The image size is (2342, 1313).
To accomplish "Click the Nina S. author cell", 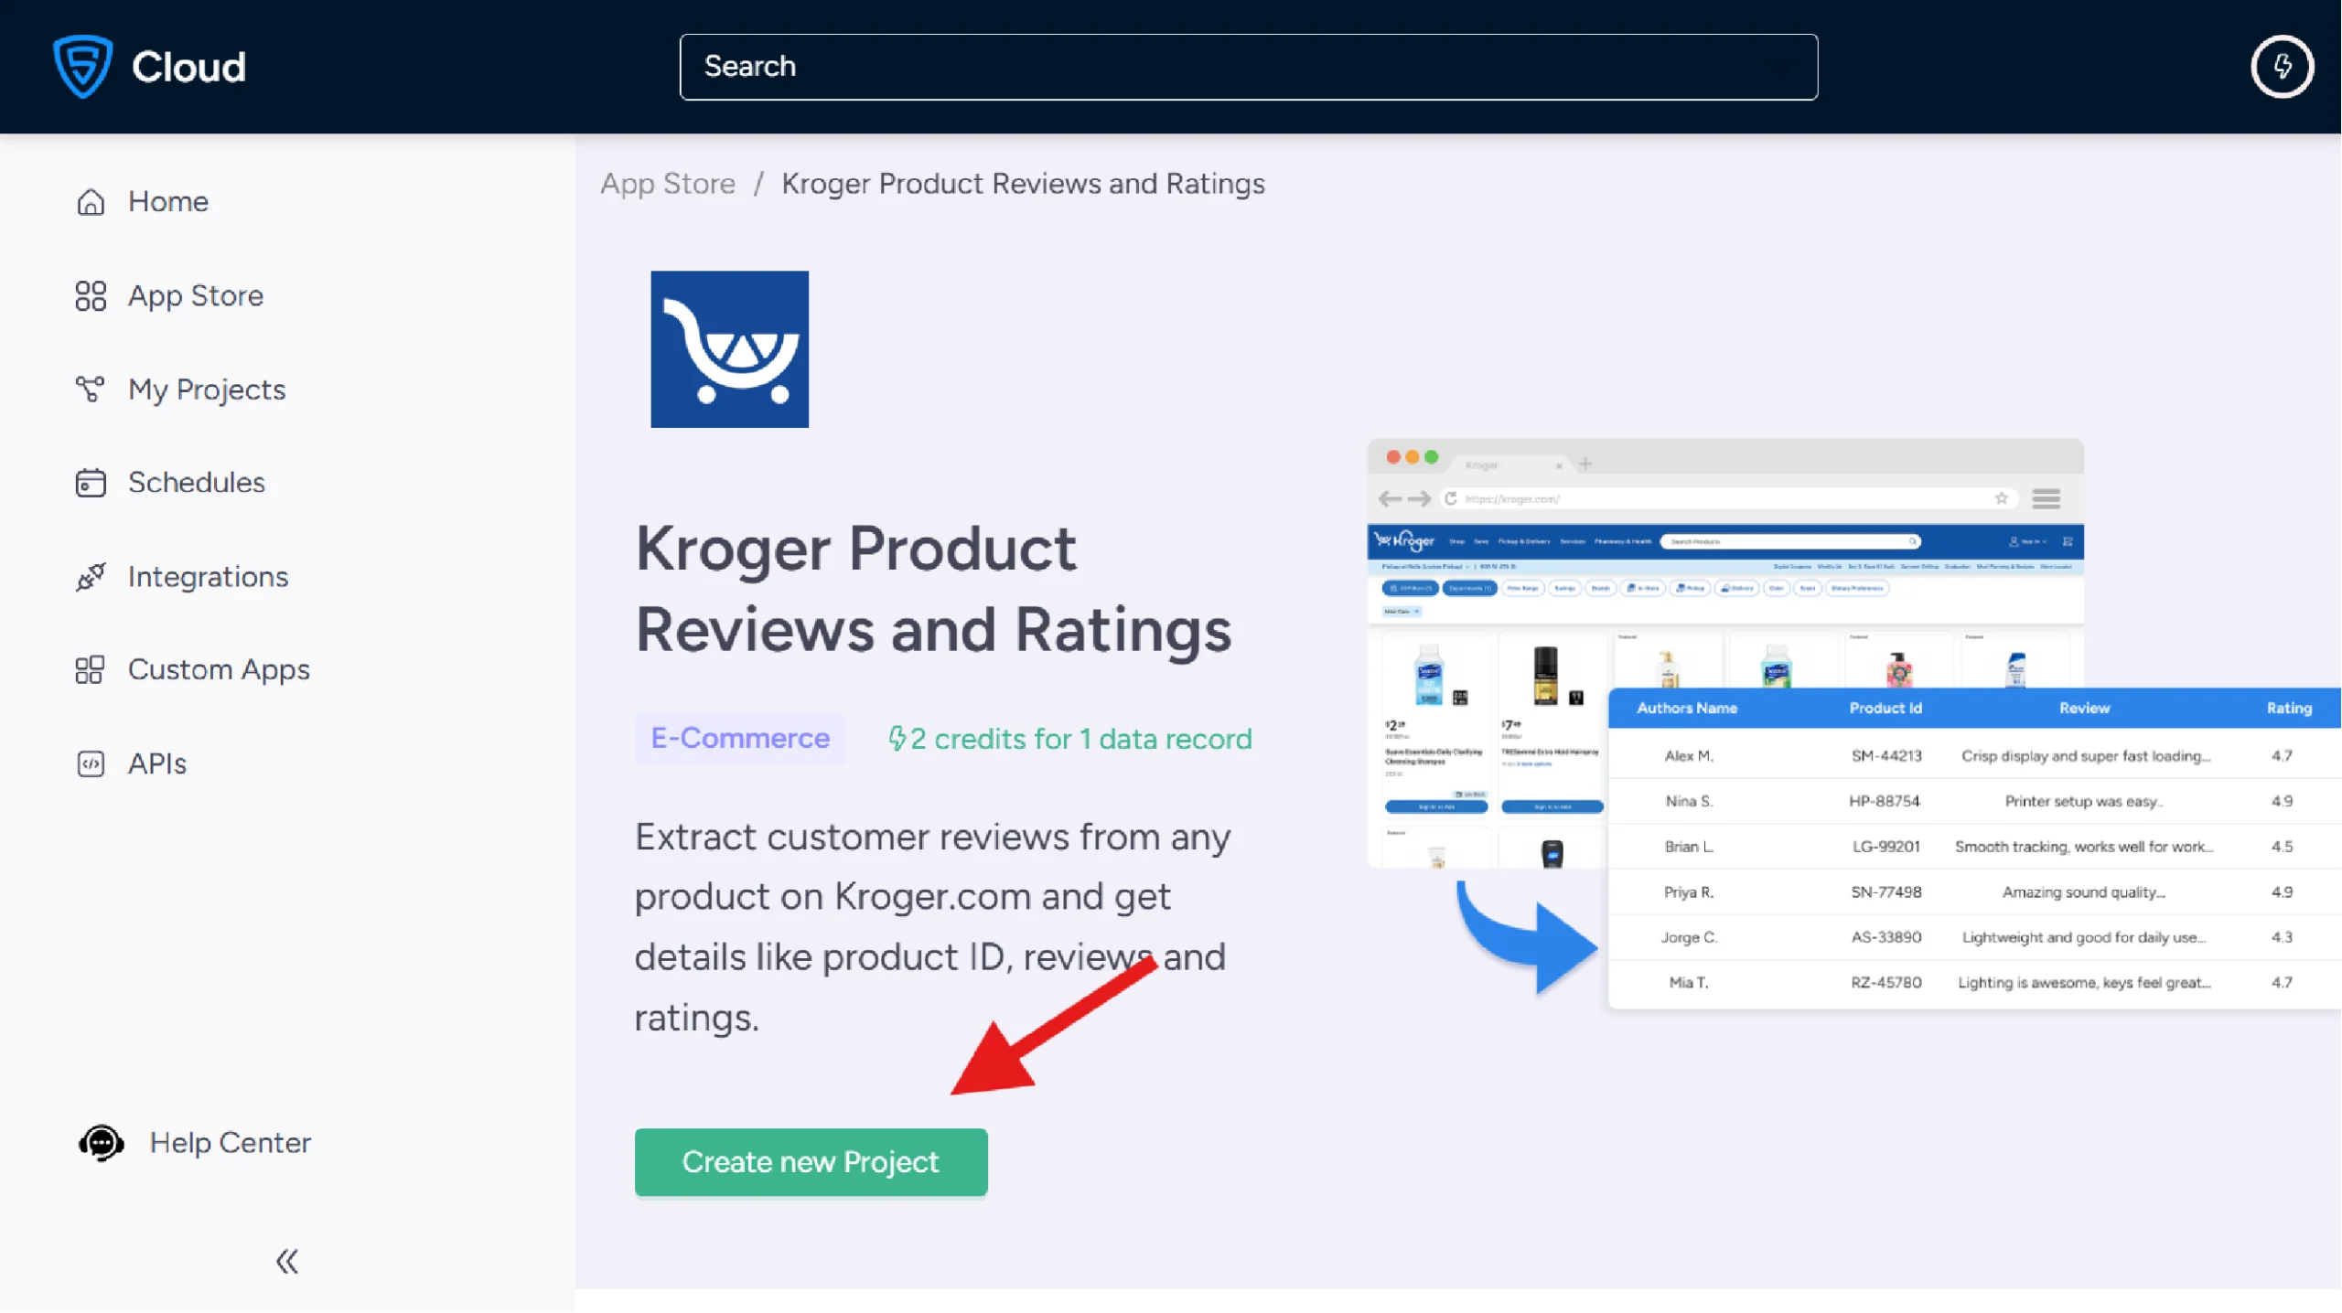I will [x=1688, y=801].
